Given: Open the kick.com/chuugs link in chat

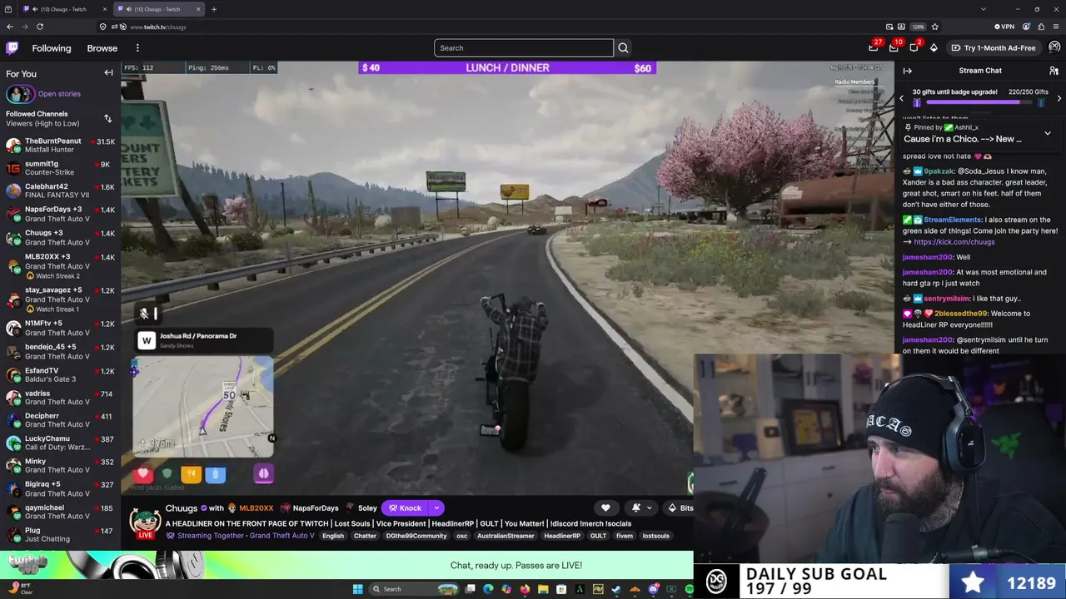Looking at the screenshot, I should click(x=954, y=242).
